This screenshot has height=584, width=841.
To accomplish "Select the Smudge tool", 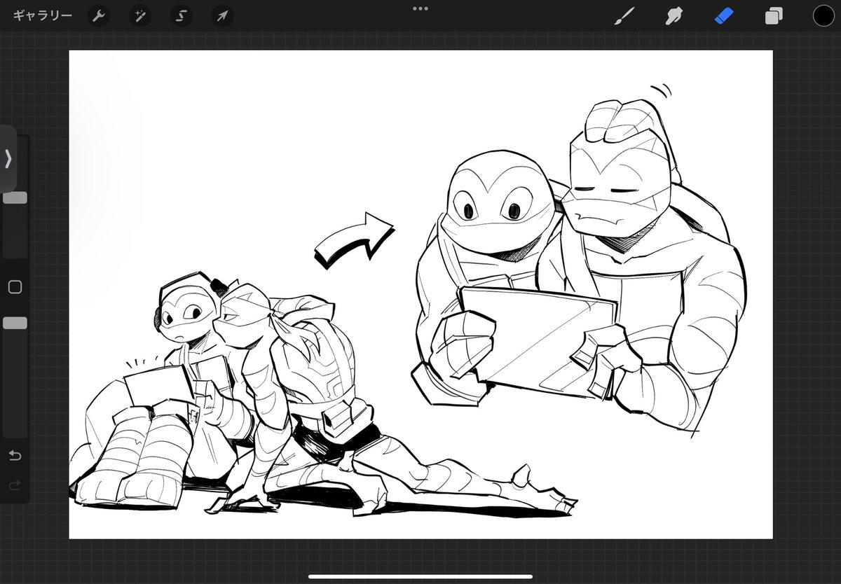I will tap(674, 16).
